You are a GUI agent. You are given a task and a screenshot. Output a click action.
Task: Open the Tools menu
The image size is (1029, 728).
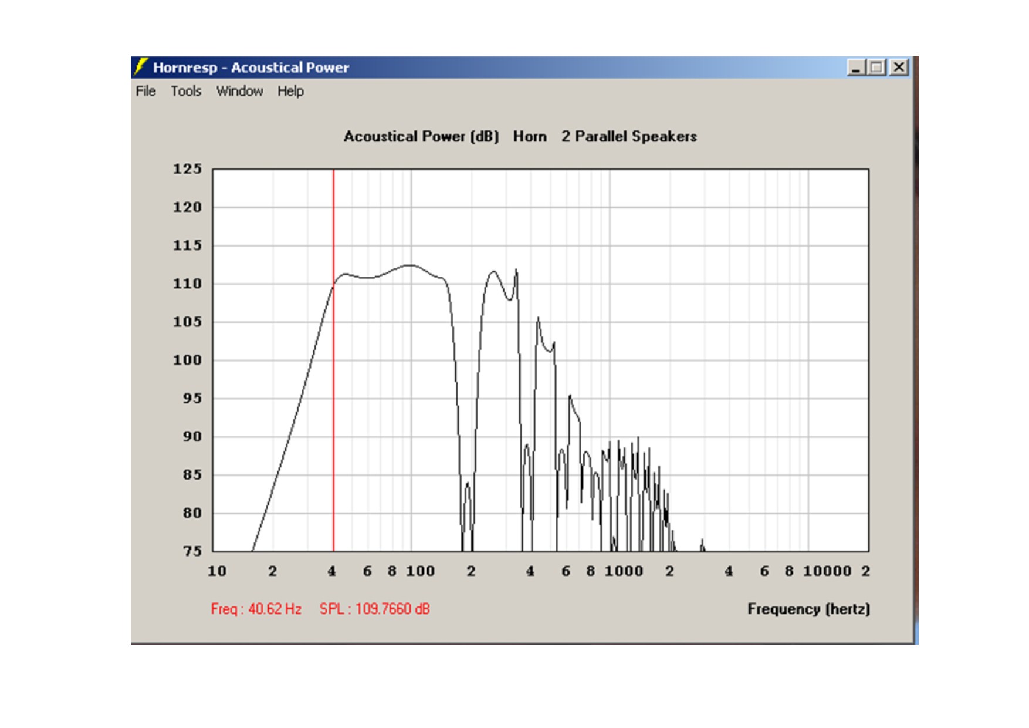coord(186,91)
